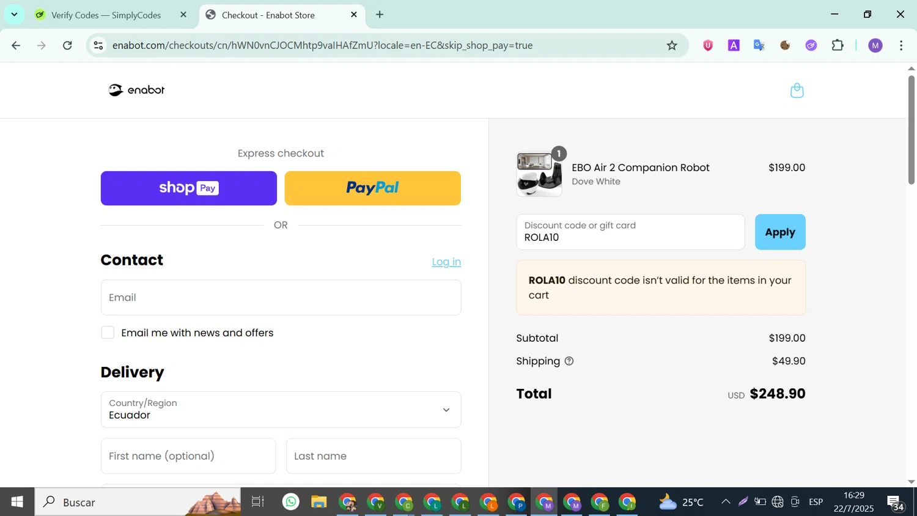Open the notification center icon
The height and width of the screenshot is (516, 917).
(x=896, y=503)
